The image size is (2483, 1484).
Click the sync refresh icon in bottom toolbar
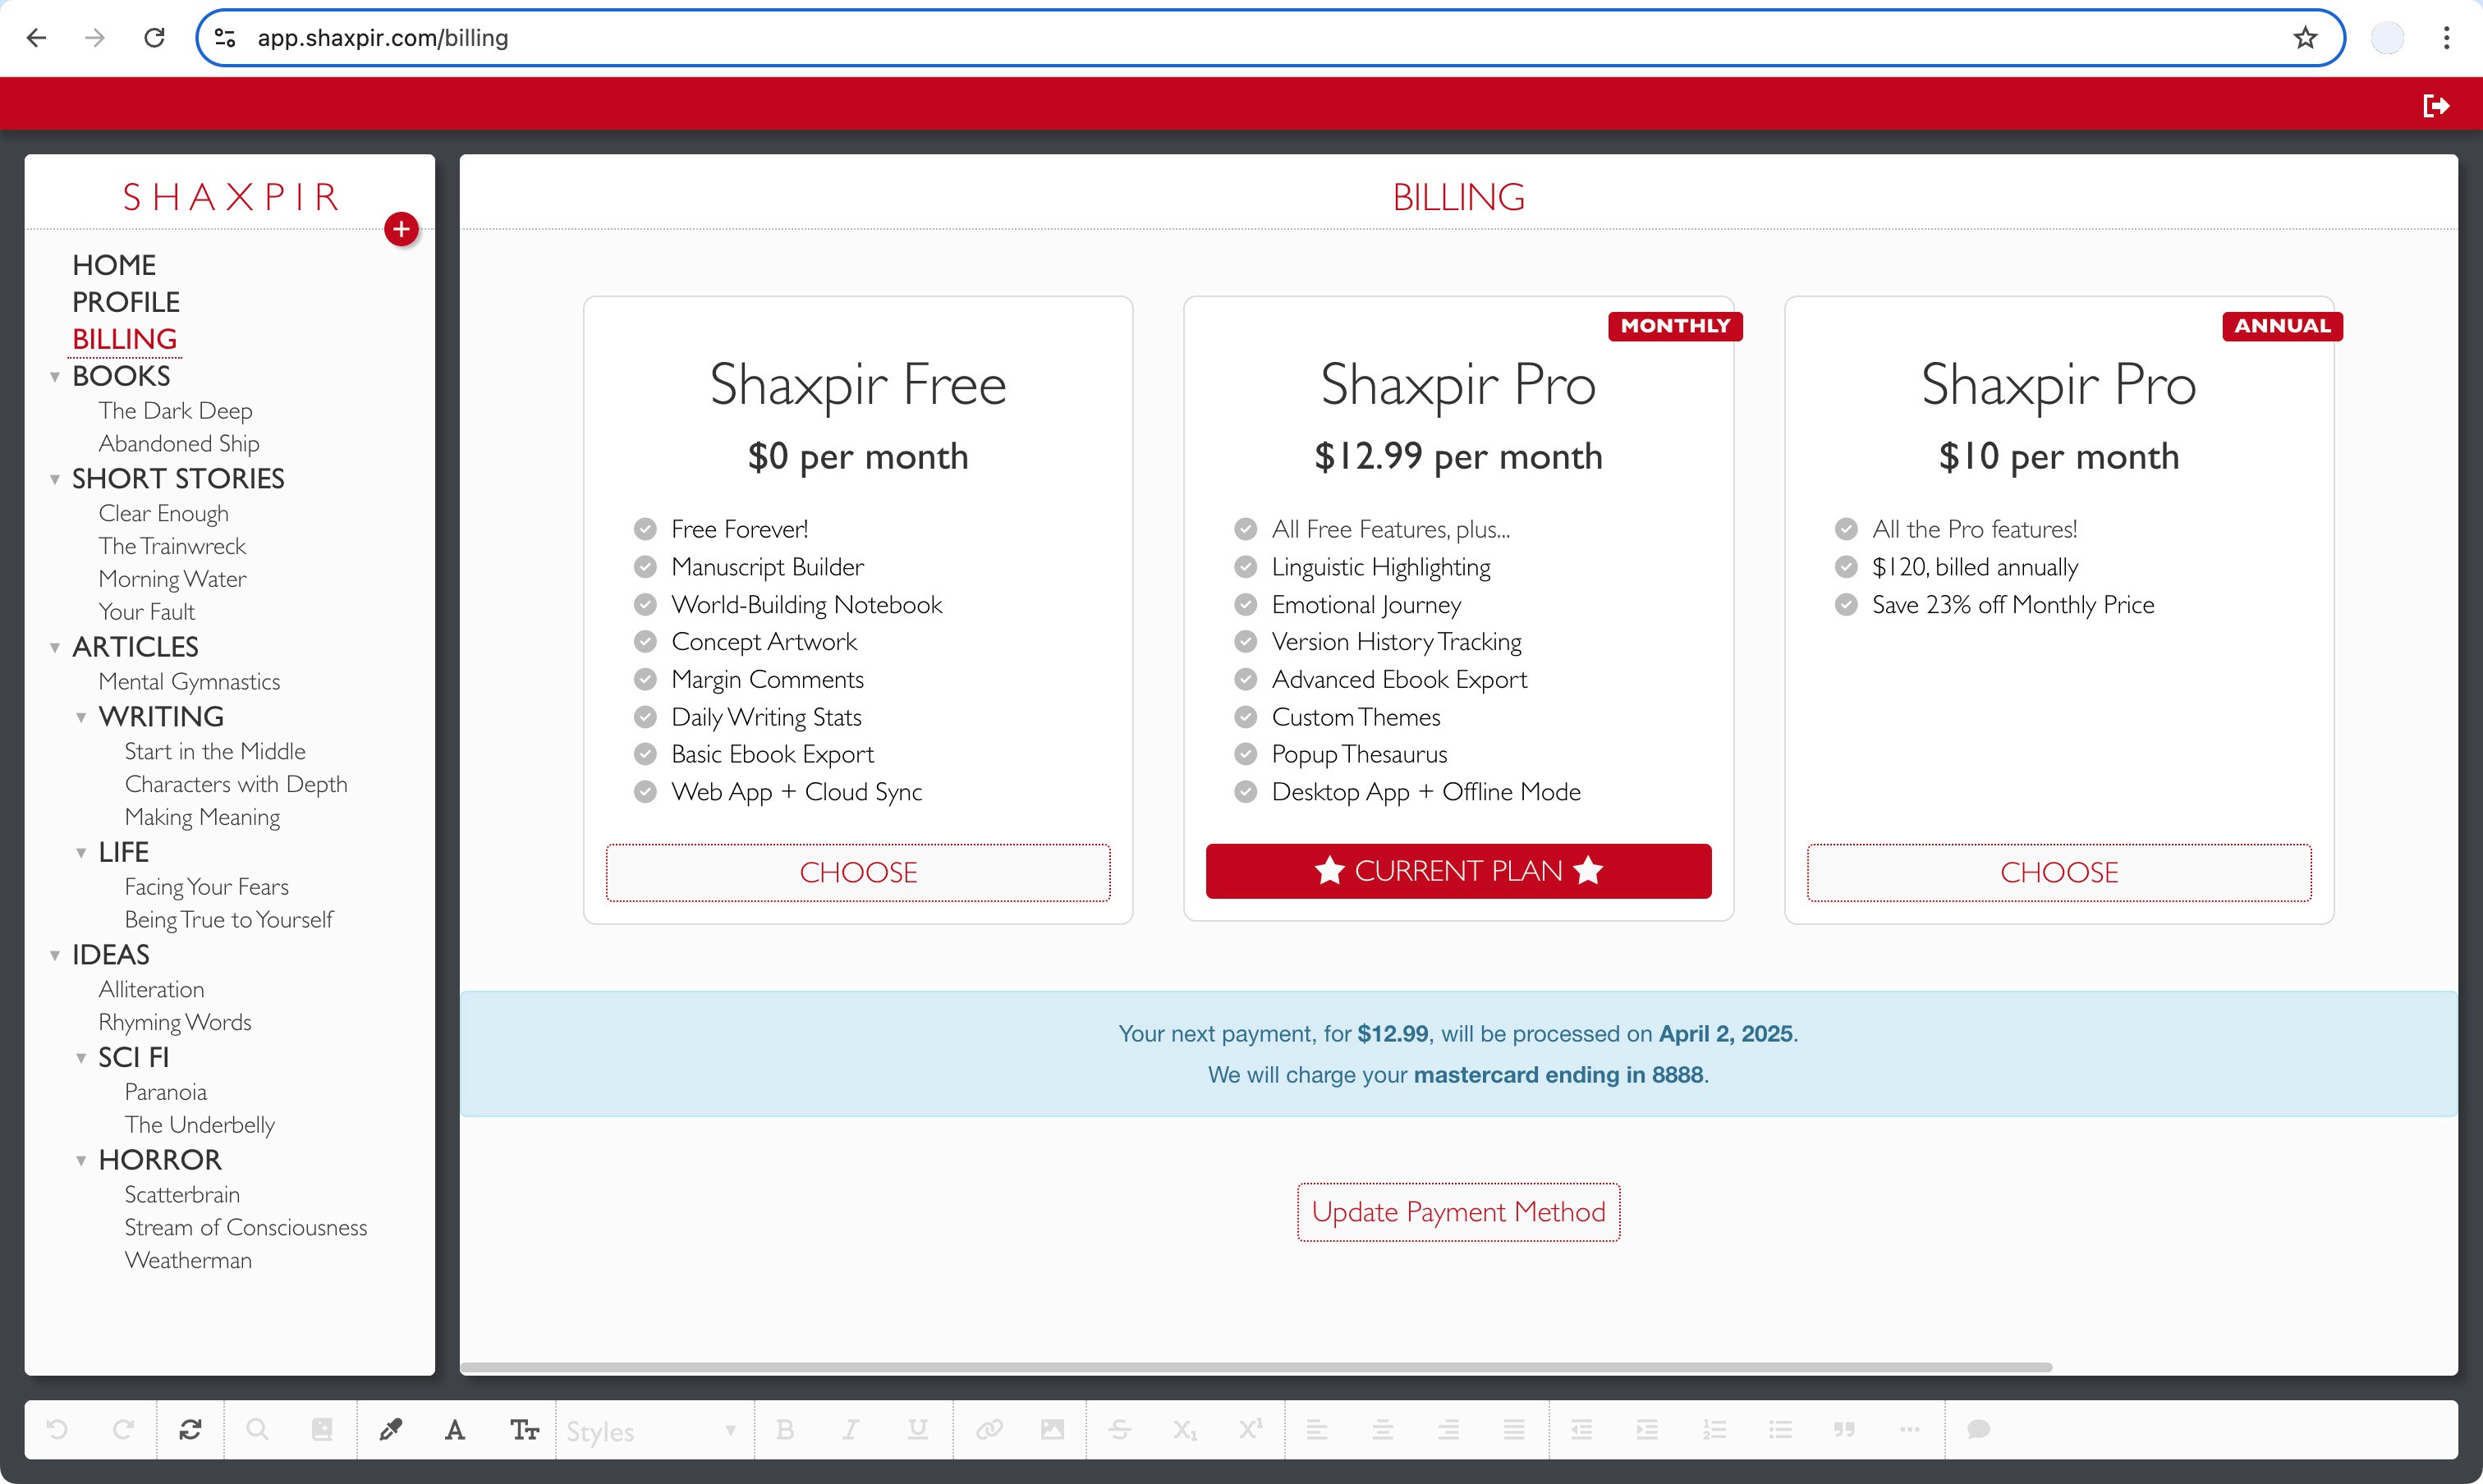[x=190, y=1429]
